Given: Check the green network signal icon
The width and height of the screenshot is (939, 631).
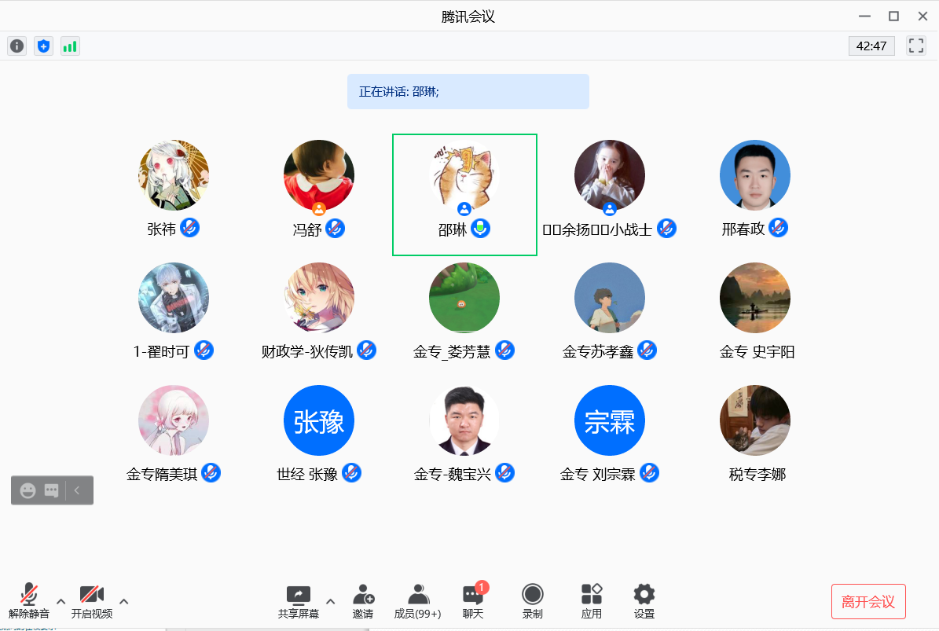Looking at the screenshot, I should 70,46.
